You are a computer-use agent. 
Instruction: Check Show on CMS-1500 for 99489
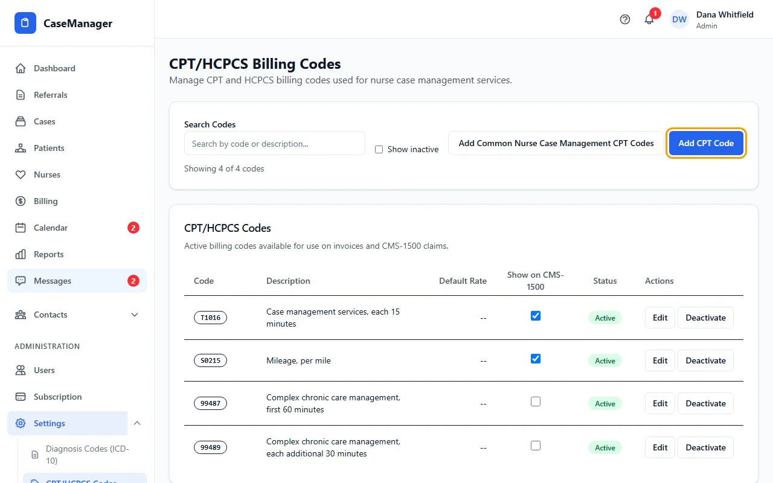536,446
